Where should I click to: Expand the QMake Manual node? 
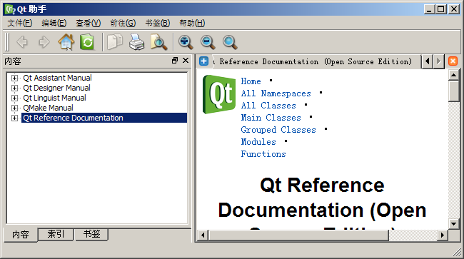pos(14,108)
